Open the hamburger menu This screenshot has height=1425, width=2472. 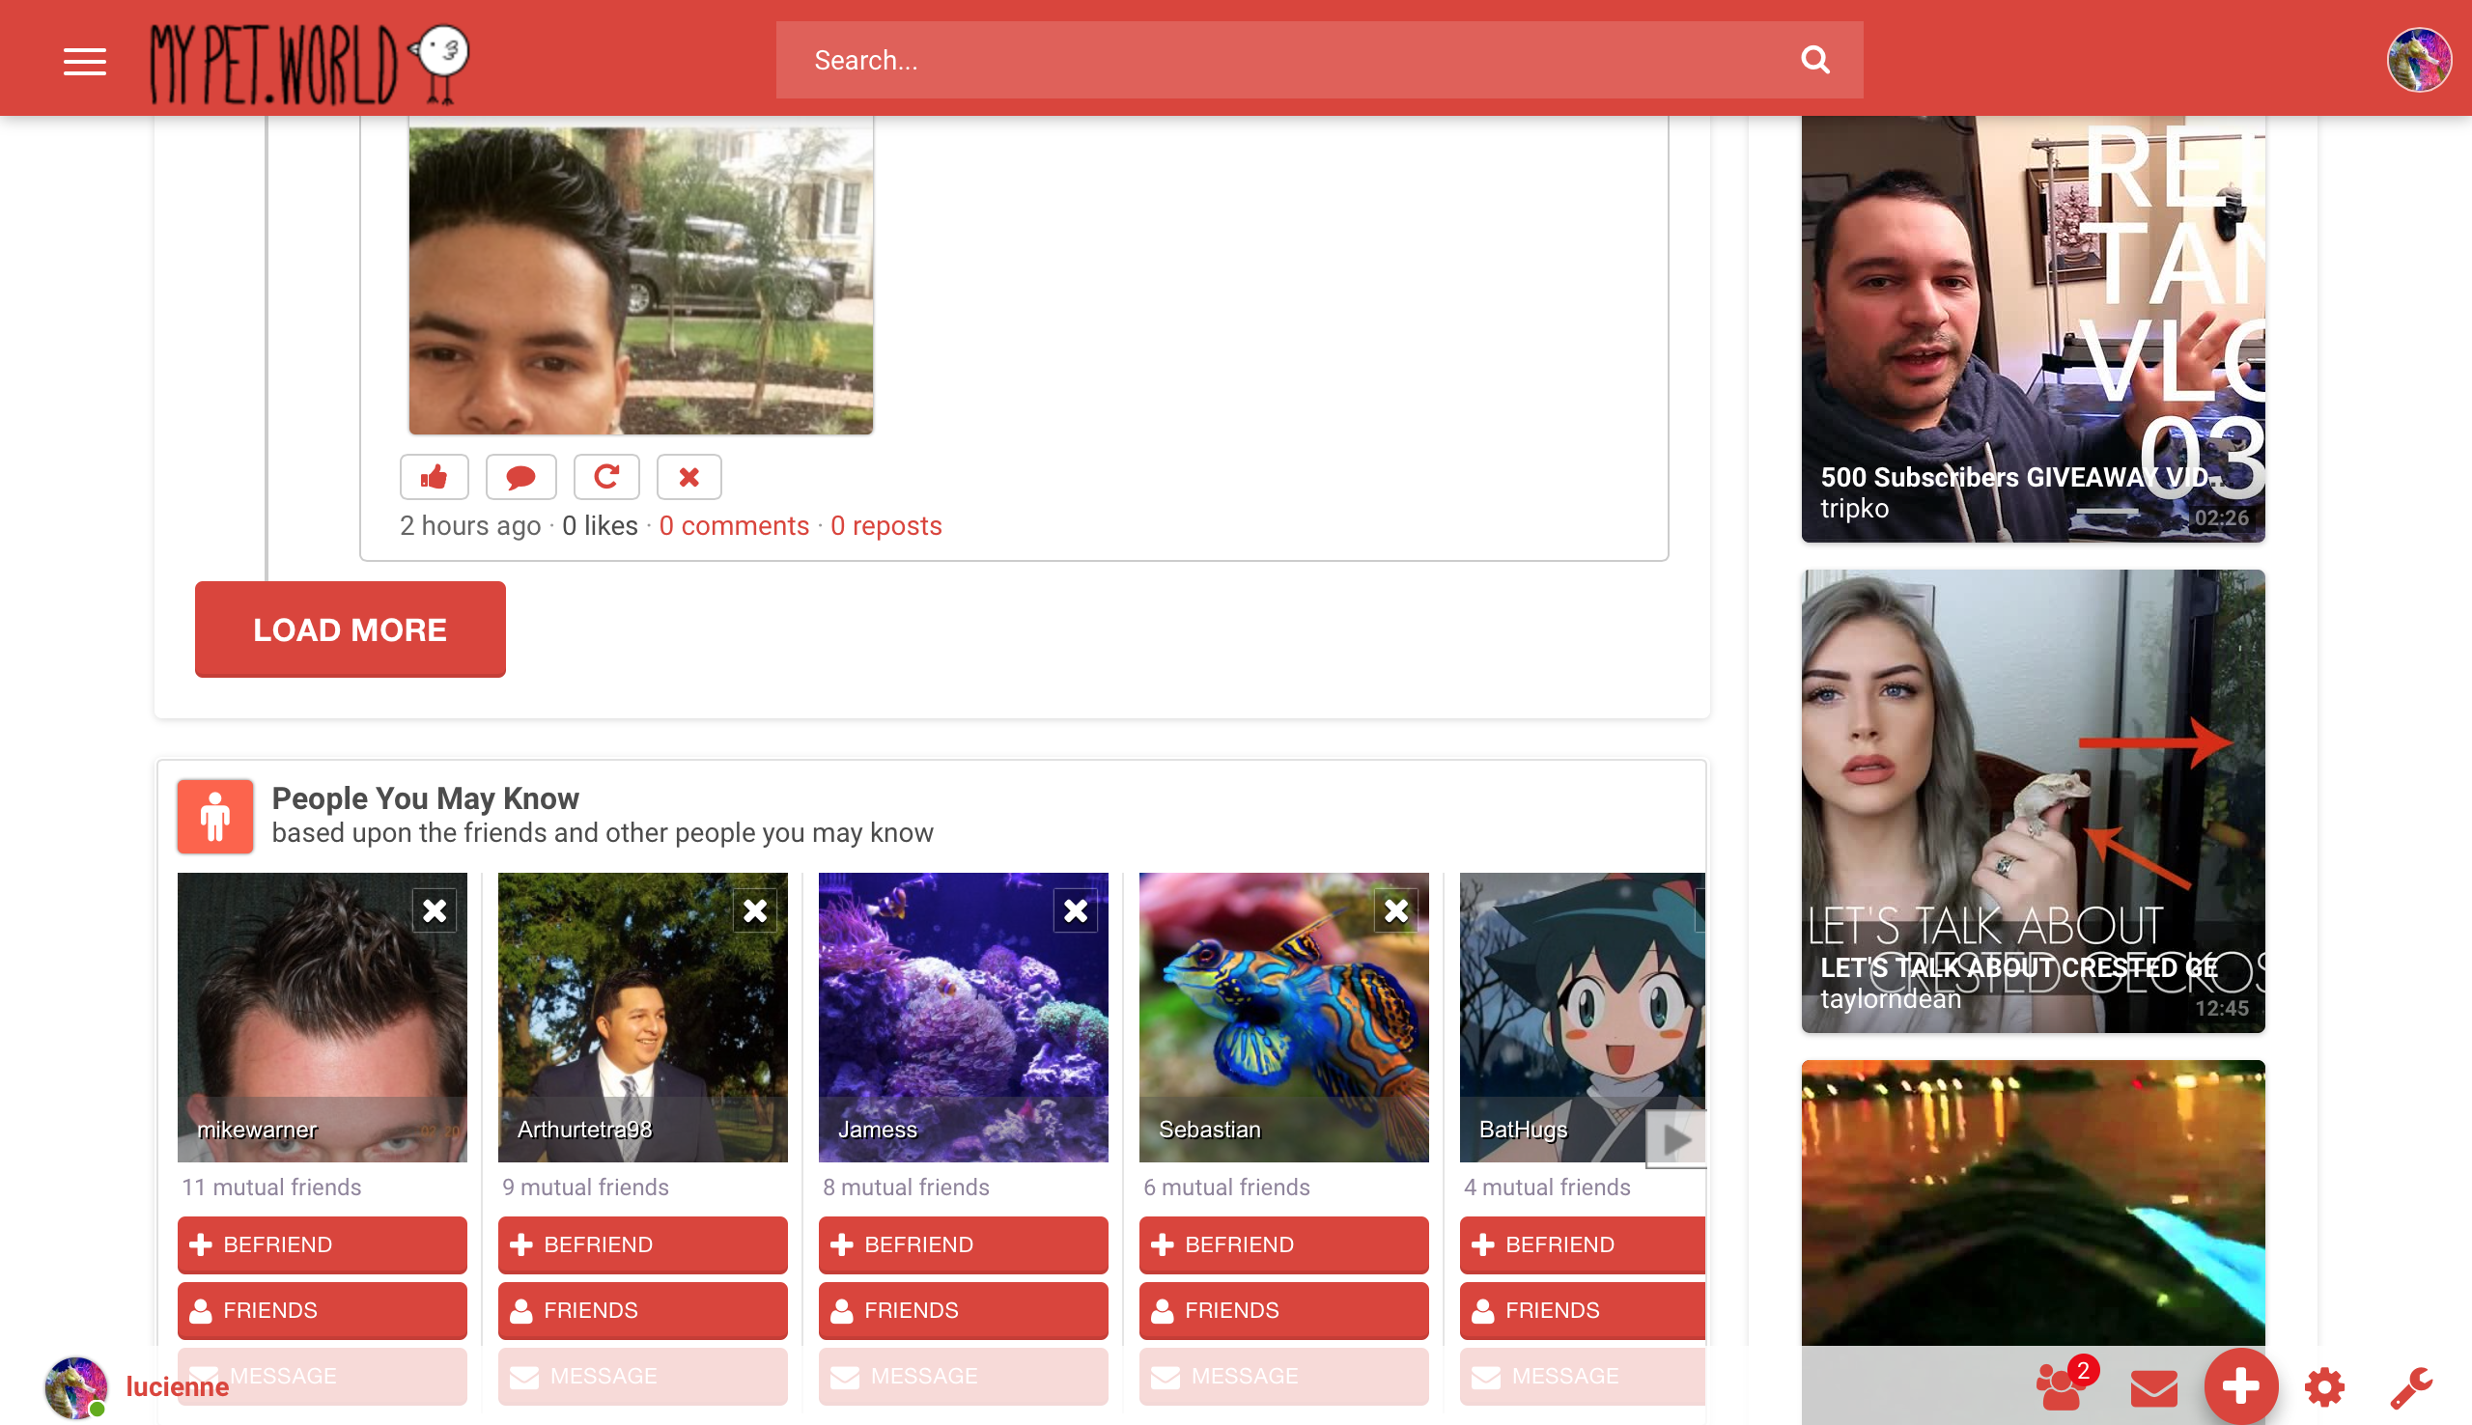pos(85,62)
